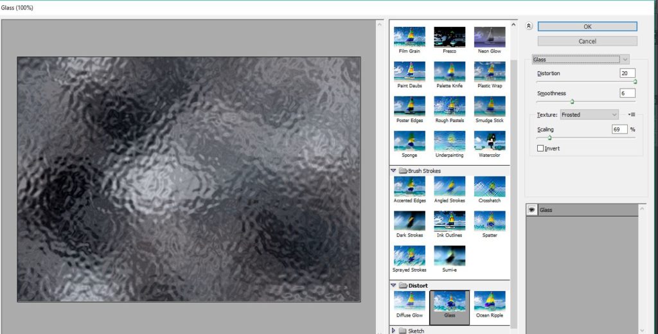Click the glass preview image
658x334 pixels.
coord(189,179)
